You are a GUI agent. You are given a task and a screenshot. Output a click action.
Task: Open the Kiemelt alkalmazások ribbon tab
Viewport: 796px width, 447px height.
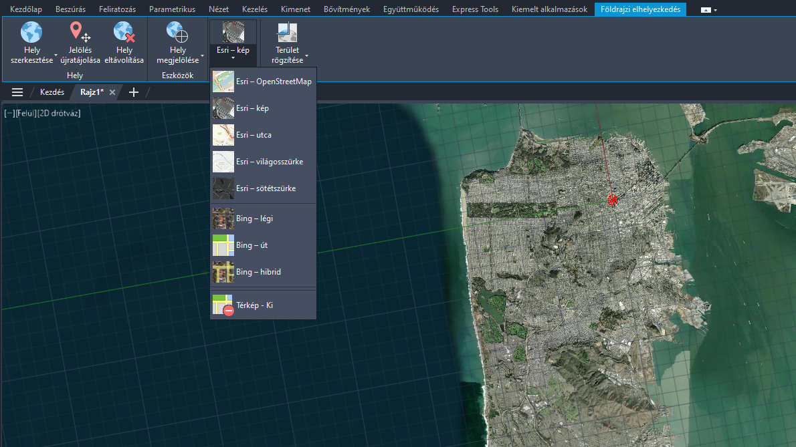click(x=549, y=9)
